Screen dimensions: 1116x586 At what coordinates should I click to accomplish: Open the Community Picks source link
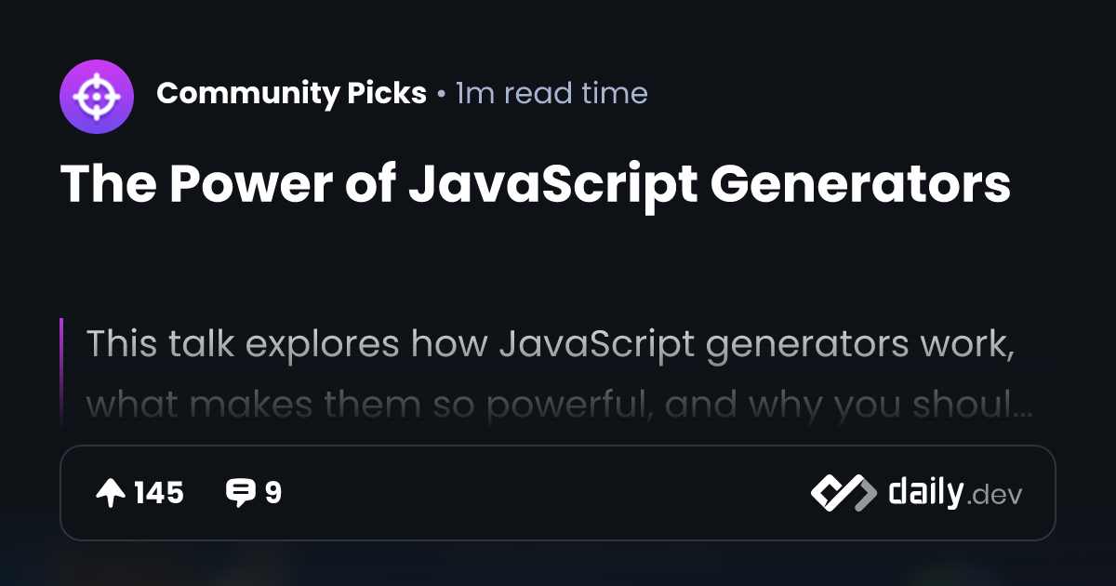pyautogui.click(x=291, y=93)
